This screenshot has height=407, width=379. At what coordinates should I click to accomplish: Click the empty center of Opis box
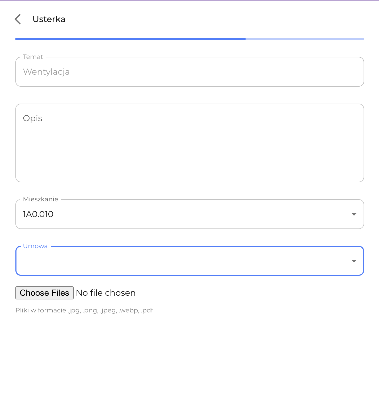point(189,149)
